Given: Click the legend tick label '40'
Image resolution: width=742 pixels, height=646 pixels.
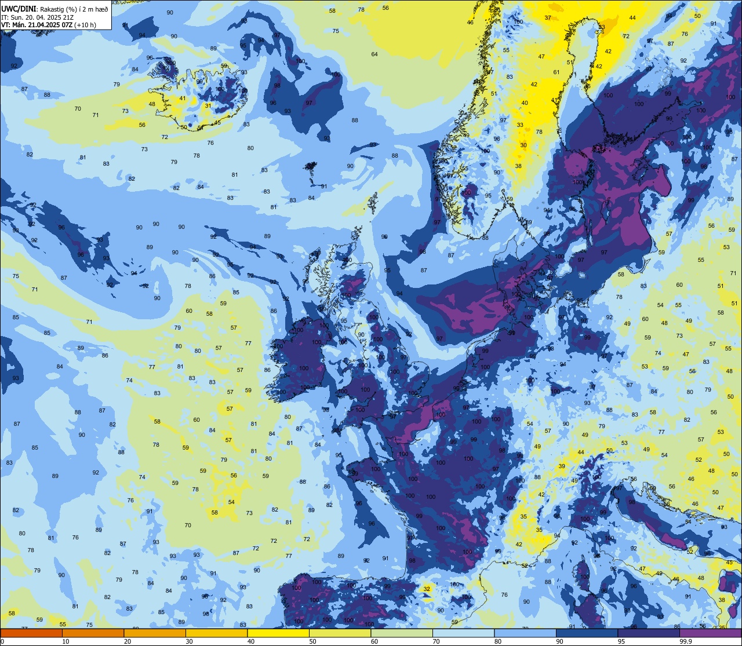Looking at the screenshot, I should point(251,641).
